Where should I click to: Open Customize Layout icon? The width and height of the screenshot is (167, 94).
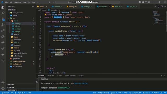(149, 2)
